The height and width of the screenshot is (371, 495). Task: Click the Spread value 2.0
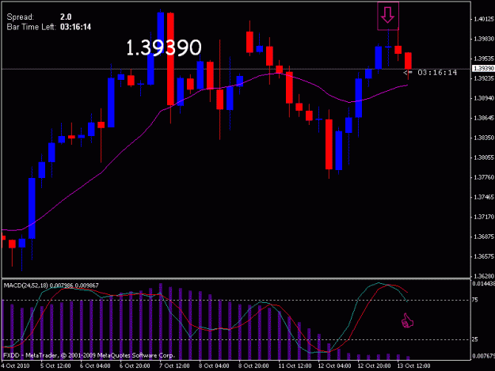pyautogui.click(x=66, y=17)
